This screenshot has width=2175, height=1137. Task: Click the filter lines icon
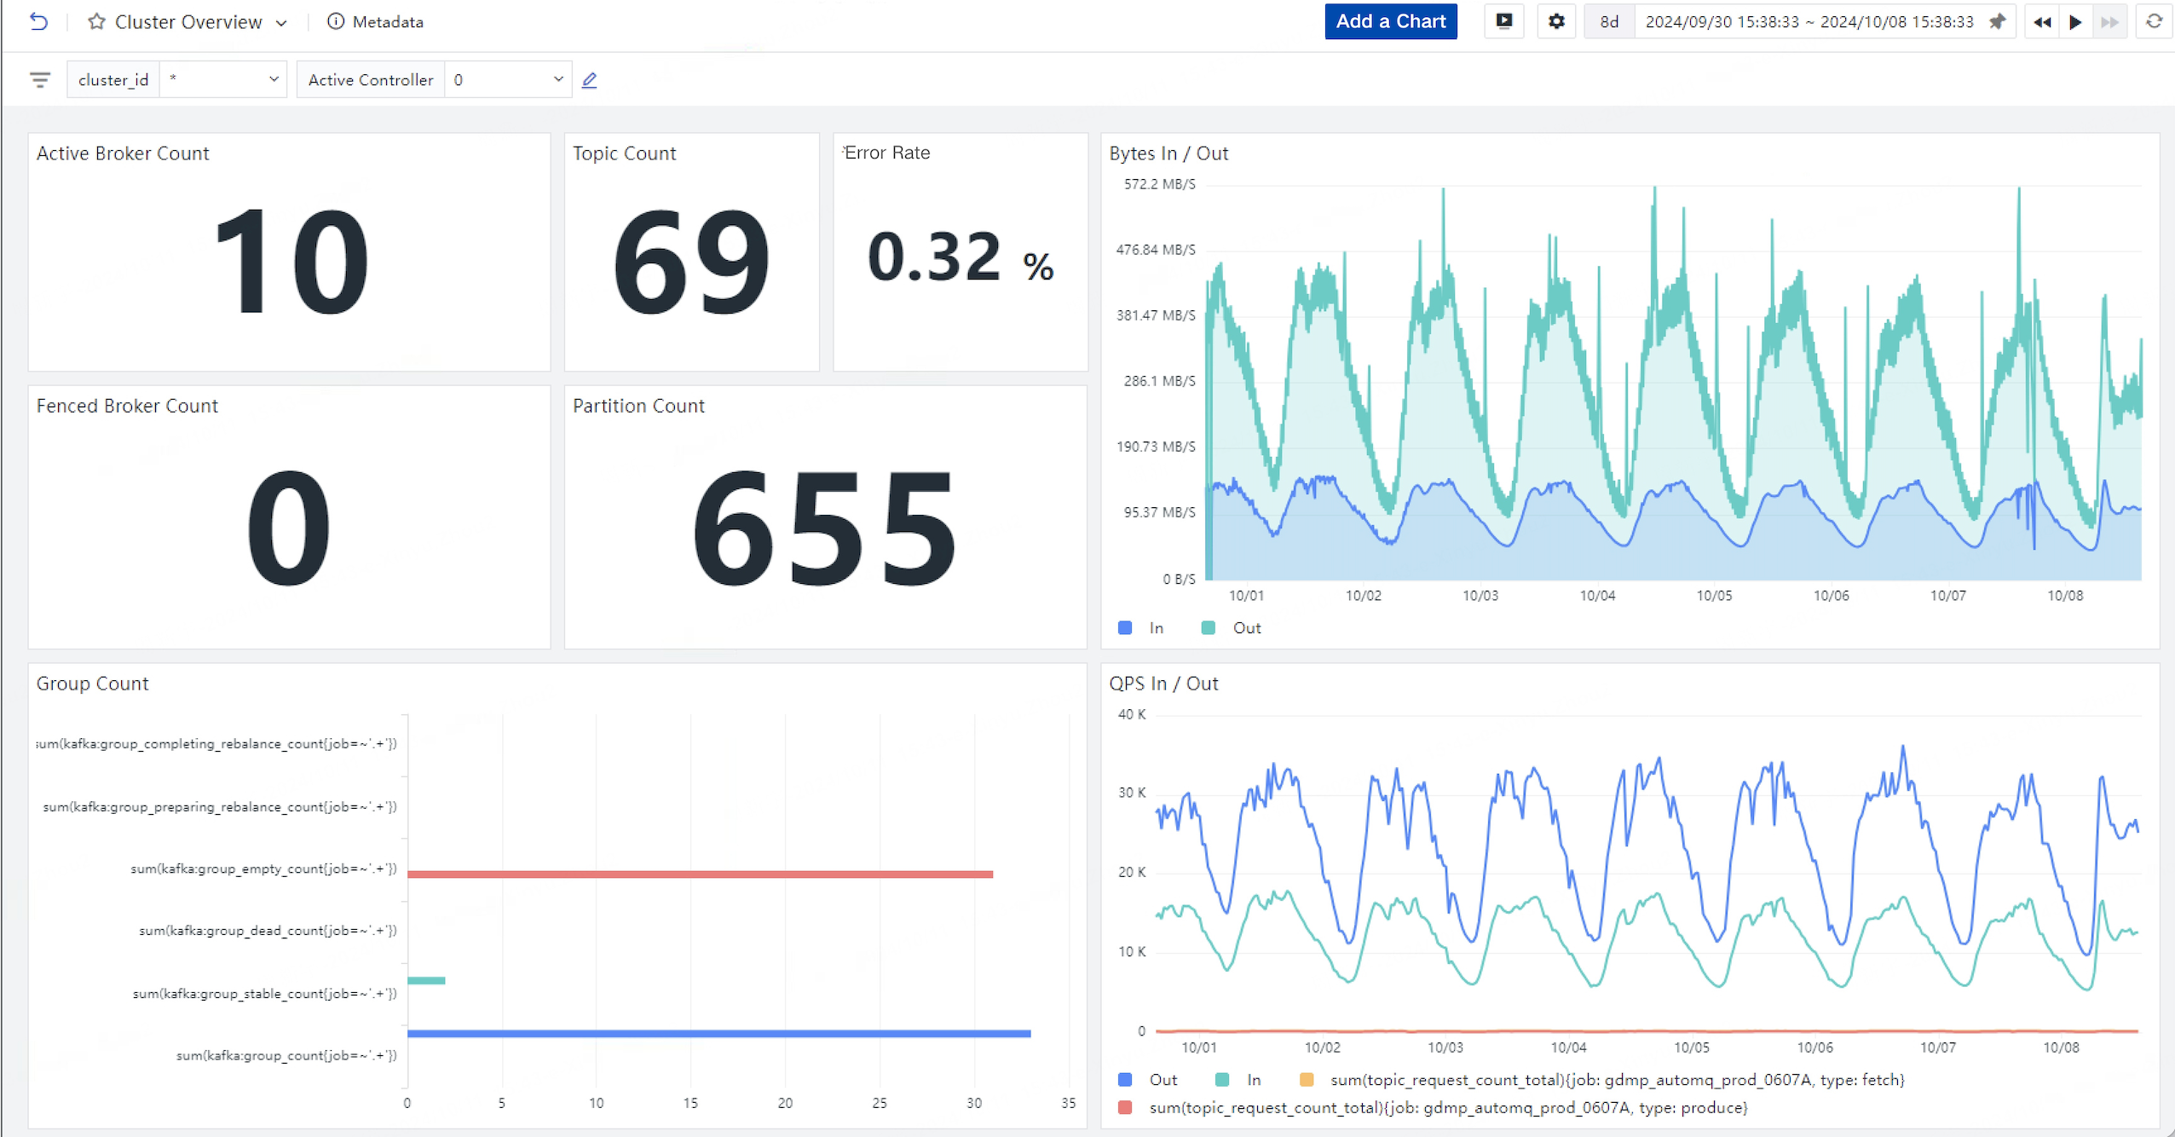point(39,79)
